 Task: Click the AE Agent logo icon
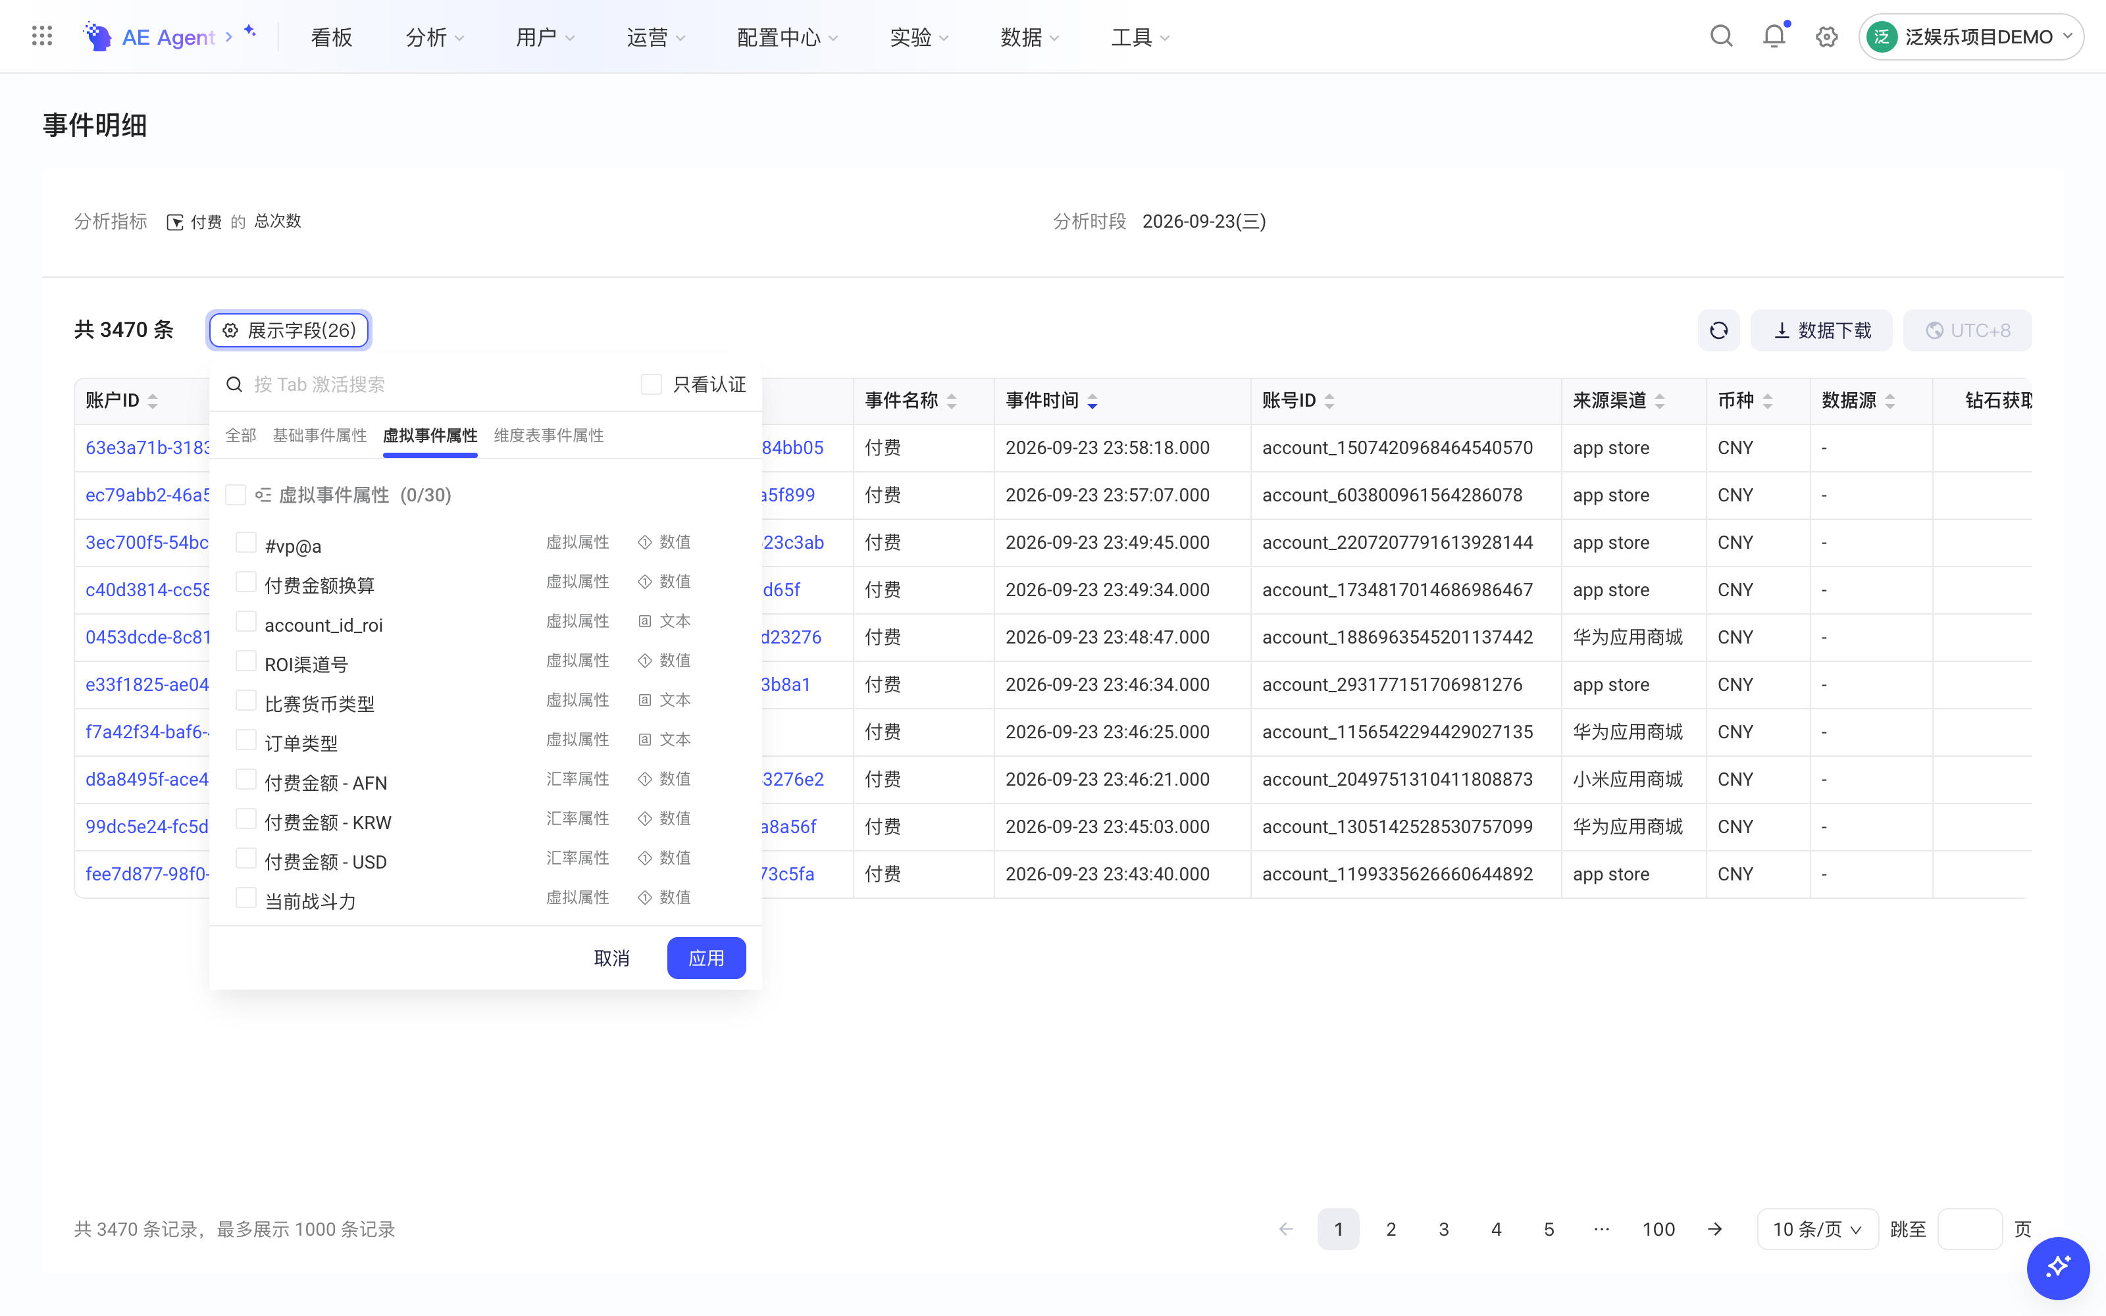97,36
